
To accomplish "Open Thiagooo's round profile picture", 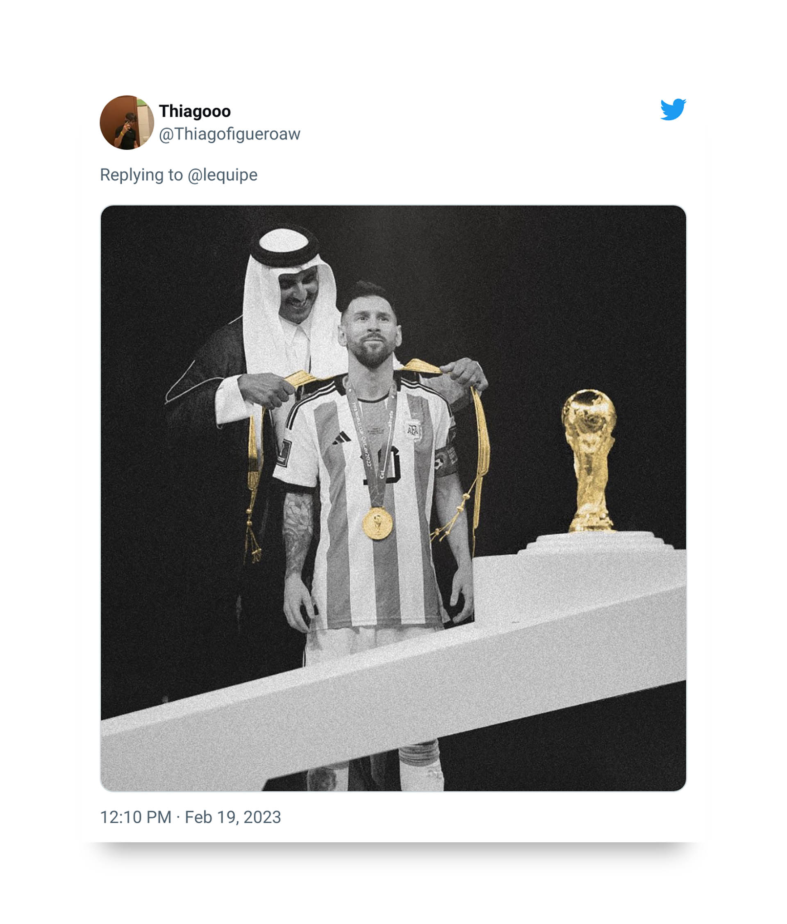I will (127, 122).
